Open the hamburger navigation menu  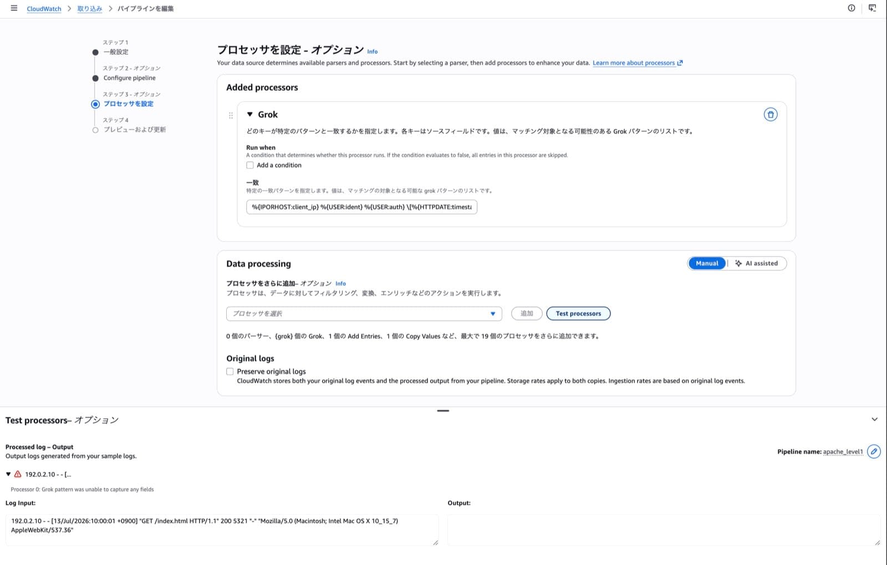coord(14,8)
